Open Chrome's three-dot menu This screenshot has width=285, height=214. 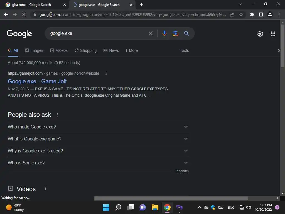(279, 14)
